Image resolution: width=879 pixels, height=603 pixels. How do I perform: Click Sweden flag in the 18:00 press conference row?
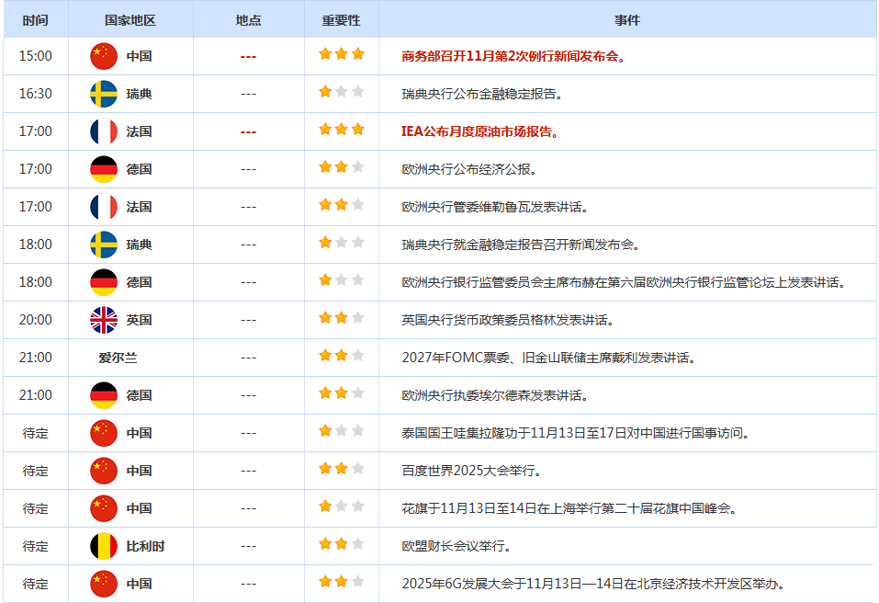click(104, 245)
